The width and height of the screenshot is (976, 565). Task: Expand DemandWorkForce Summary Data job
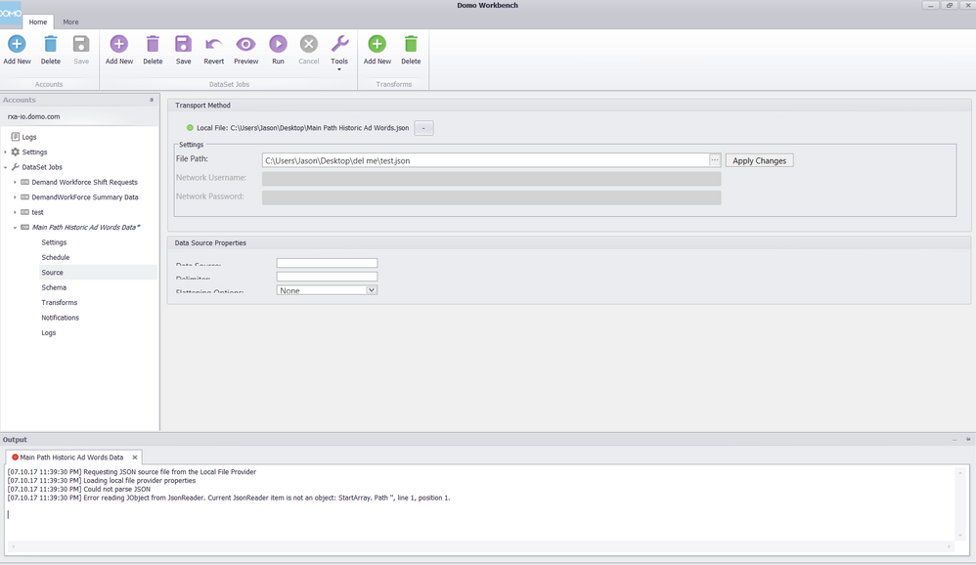tap(15, 197)
